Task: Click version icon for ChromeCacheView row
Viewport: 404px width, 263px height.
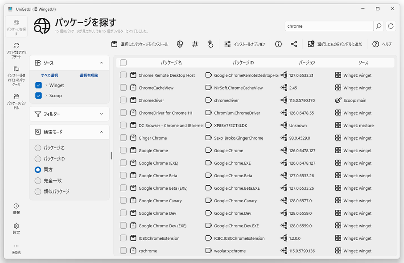Action: click(x=284, y=88)
